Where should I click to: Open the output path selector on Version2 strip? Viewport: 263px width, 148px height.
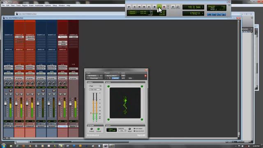click(x=41, y=69)
